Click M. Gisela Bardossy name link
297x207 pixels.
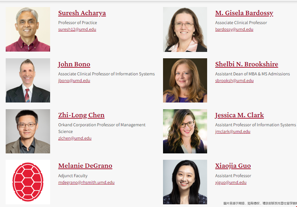[244, 13]
